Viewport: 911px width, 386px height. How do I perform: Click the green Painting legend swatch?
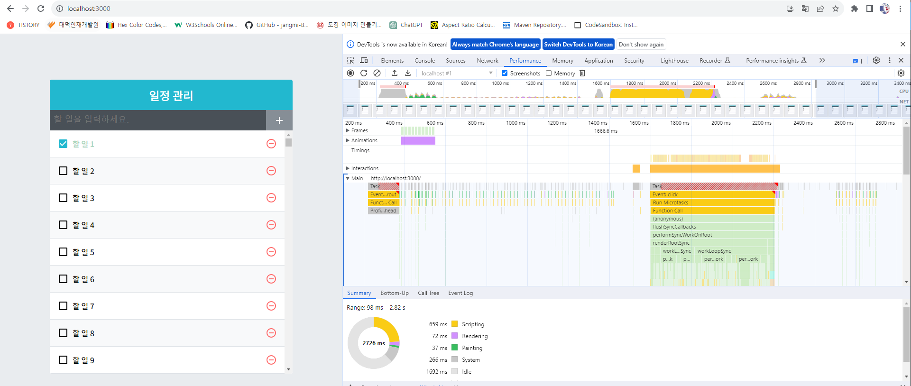point(455,348)
